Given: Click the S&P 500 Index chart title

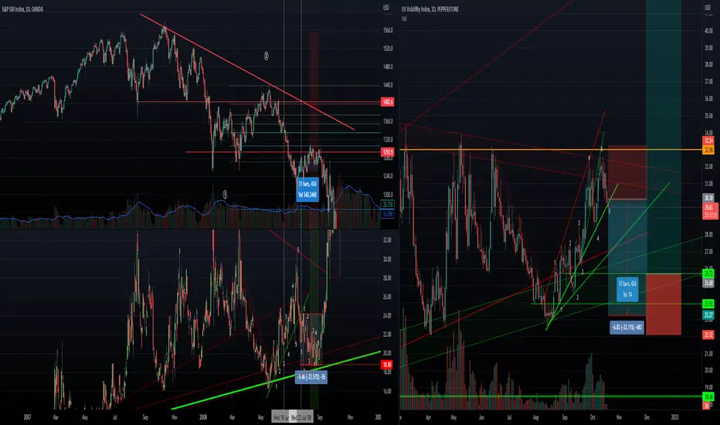Looking at the screenshot, I should 22,8.
